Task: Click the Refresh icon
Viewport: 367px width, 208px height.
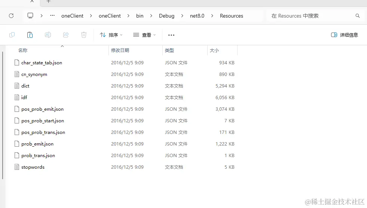Action: click(11, 16)
